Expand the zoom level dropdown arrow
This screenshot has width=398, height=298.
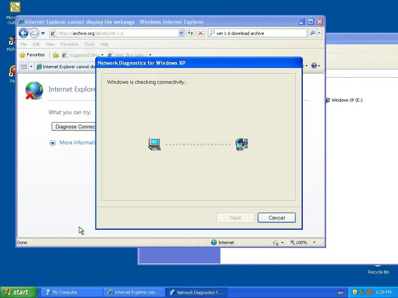point(314,242)
